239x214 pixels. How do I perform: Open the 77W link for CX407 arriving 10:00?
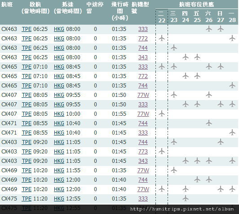coord(143,114)
